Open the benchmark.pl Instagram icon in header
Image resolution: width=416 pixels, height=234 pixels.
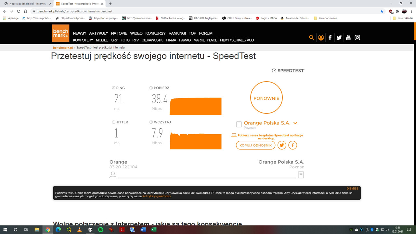[357, 38]
